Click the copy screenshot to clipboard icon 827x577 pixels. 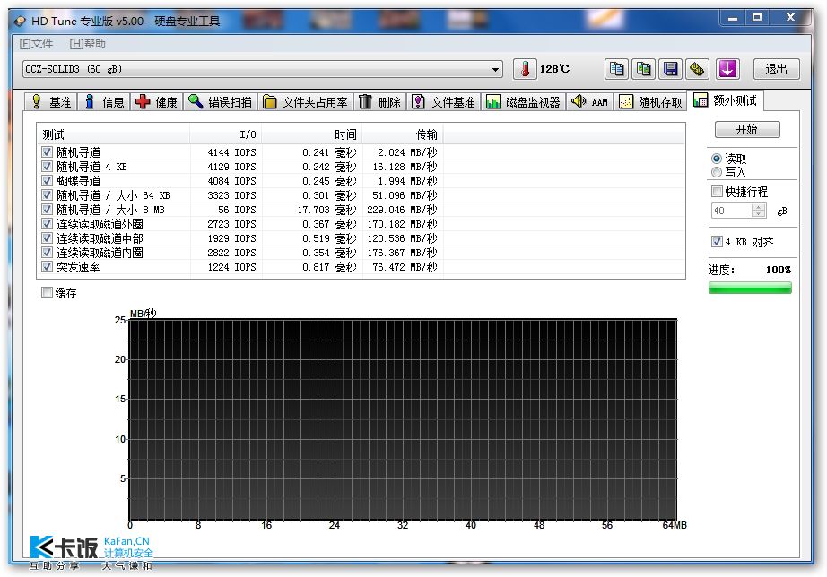tap(643, 69)
